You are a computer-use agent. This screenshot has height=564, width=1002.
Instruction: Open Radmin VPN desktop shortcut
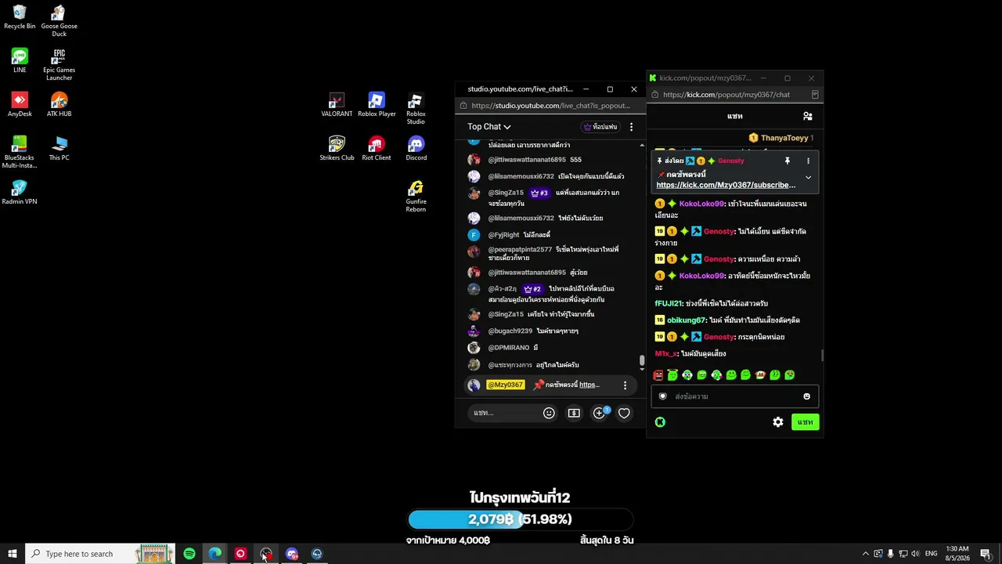click(x=20, y=193)
